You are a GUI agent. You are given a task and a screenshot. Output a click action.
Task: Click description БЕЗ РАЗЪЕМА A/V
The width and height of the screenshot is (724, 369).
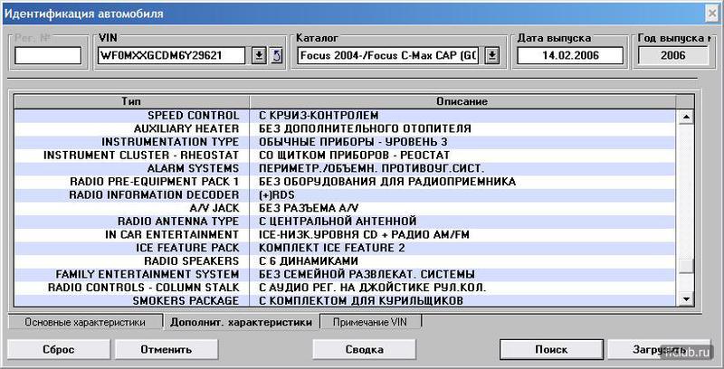[x=309, y=208]
